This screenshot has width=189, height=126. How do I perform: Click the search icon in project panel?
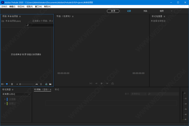(x=28, y=25)
